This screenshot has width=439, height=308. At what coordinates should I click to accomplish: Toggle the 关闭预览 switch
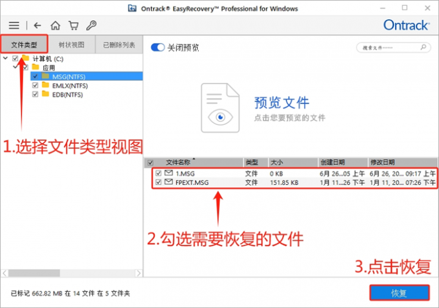pos(158,47)
